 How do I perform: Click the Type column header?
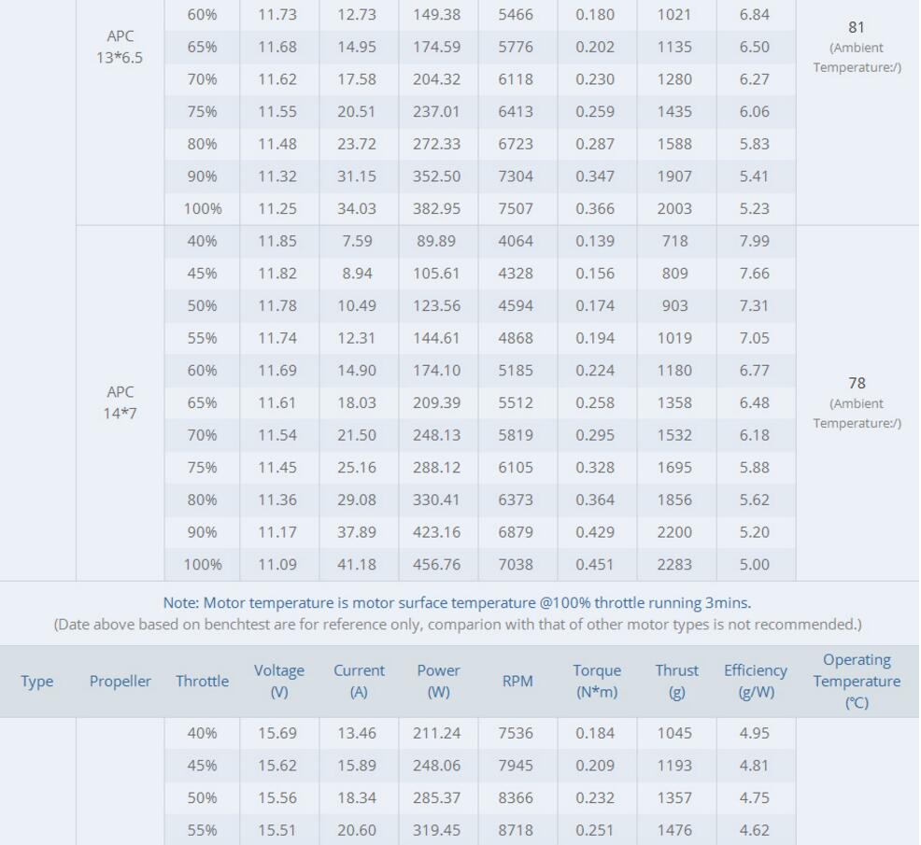point(36,682)
